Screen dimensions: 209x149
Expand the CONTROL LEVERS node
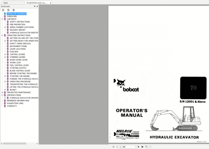[x=5, y=54]
